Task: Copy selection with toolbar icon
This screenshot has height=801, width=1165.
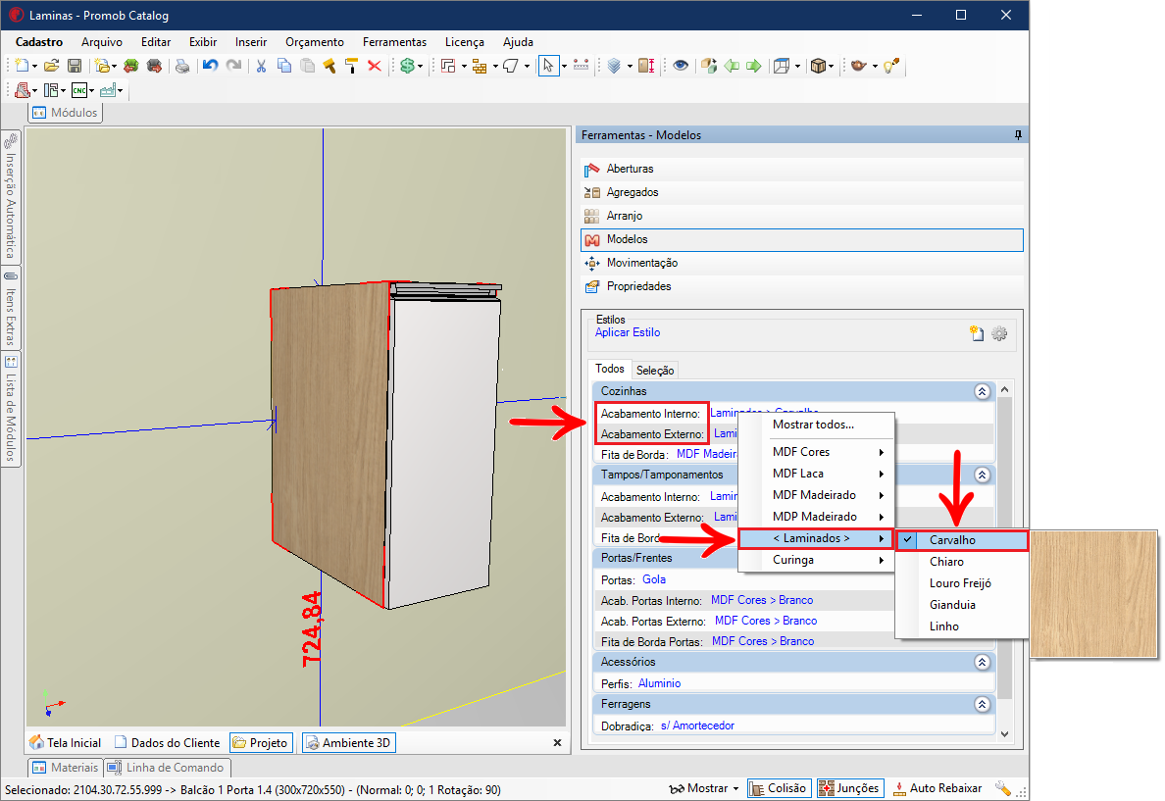Action: click(283, 66)
